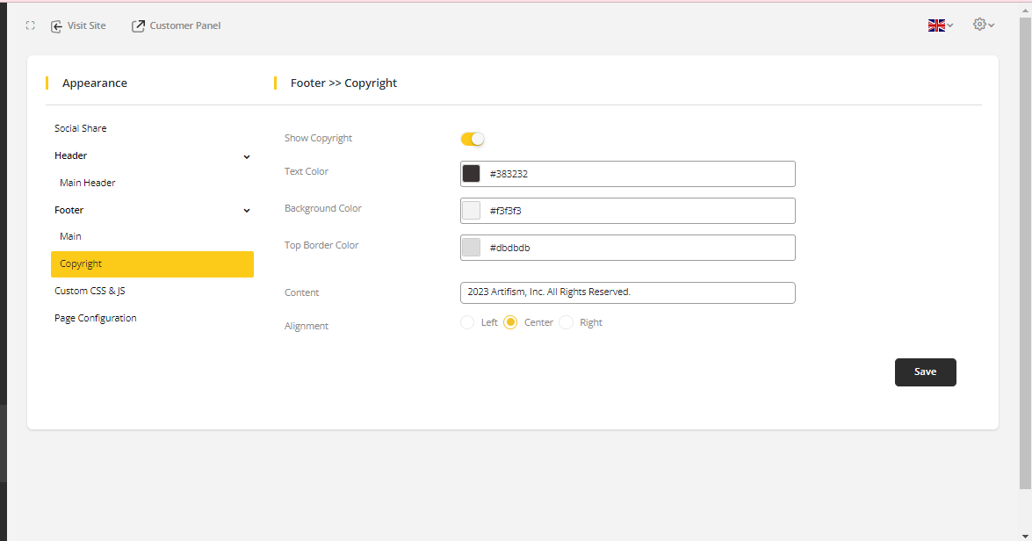Click the Text Color swatch

point(472,174)
